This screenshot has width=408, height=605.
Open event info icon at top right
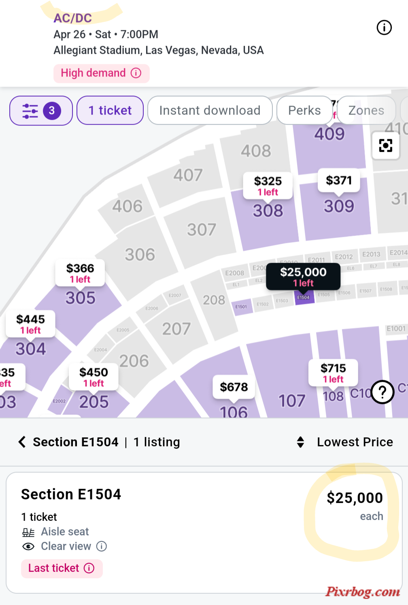[384, 28]
